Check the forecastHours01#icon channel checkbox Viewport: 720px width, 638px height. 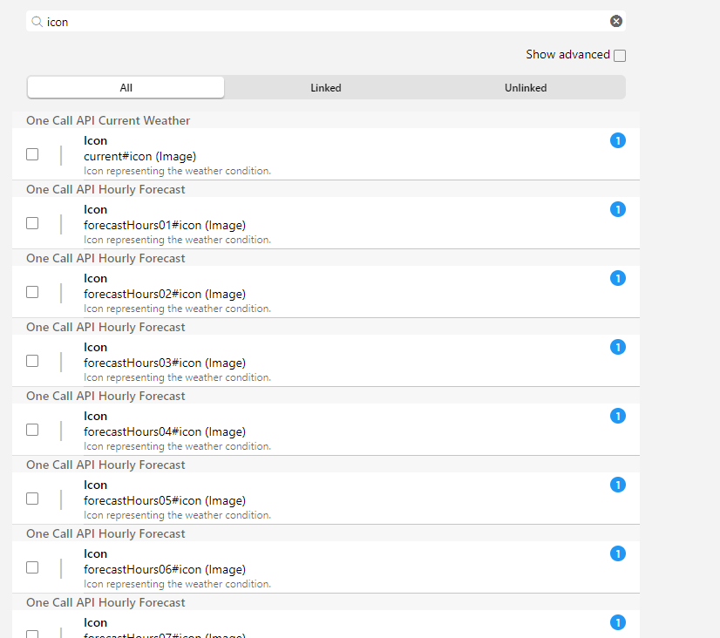[x=32, y=223]
